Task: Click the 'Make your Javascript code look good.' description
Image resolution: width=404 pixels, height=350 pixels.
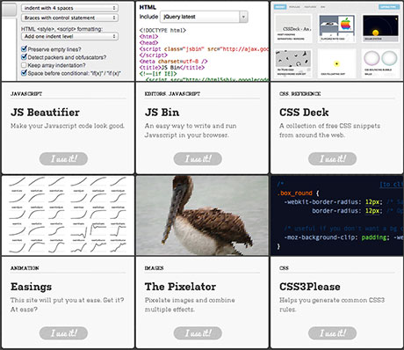Action: (x=68, y=126)
